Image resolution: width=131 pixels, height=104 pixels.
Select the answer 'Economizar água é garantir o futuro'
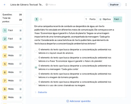tap(36, 59)
